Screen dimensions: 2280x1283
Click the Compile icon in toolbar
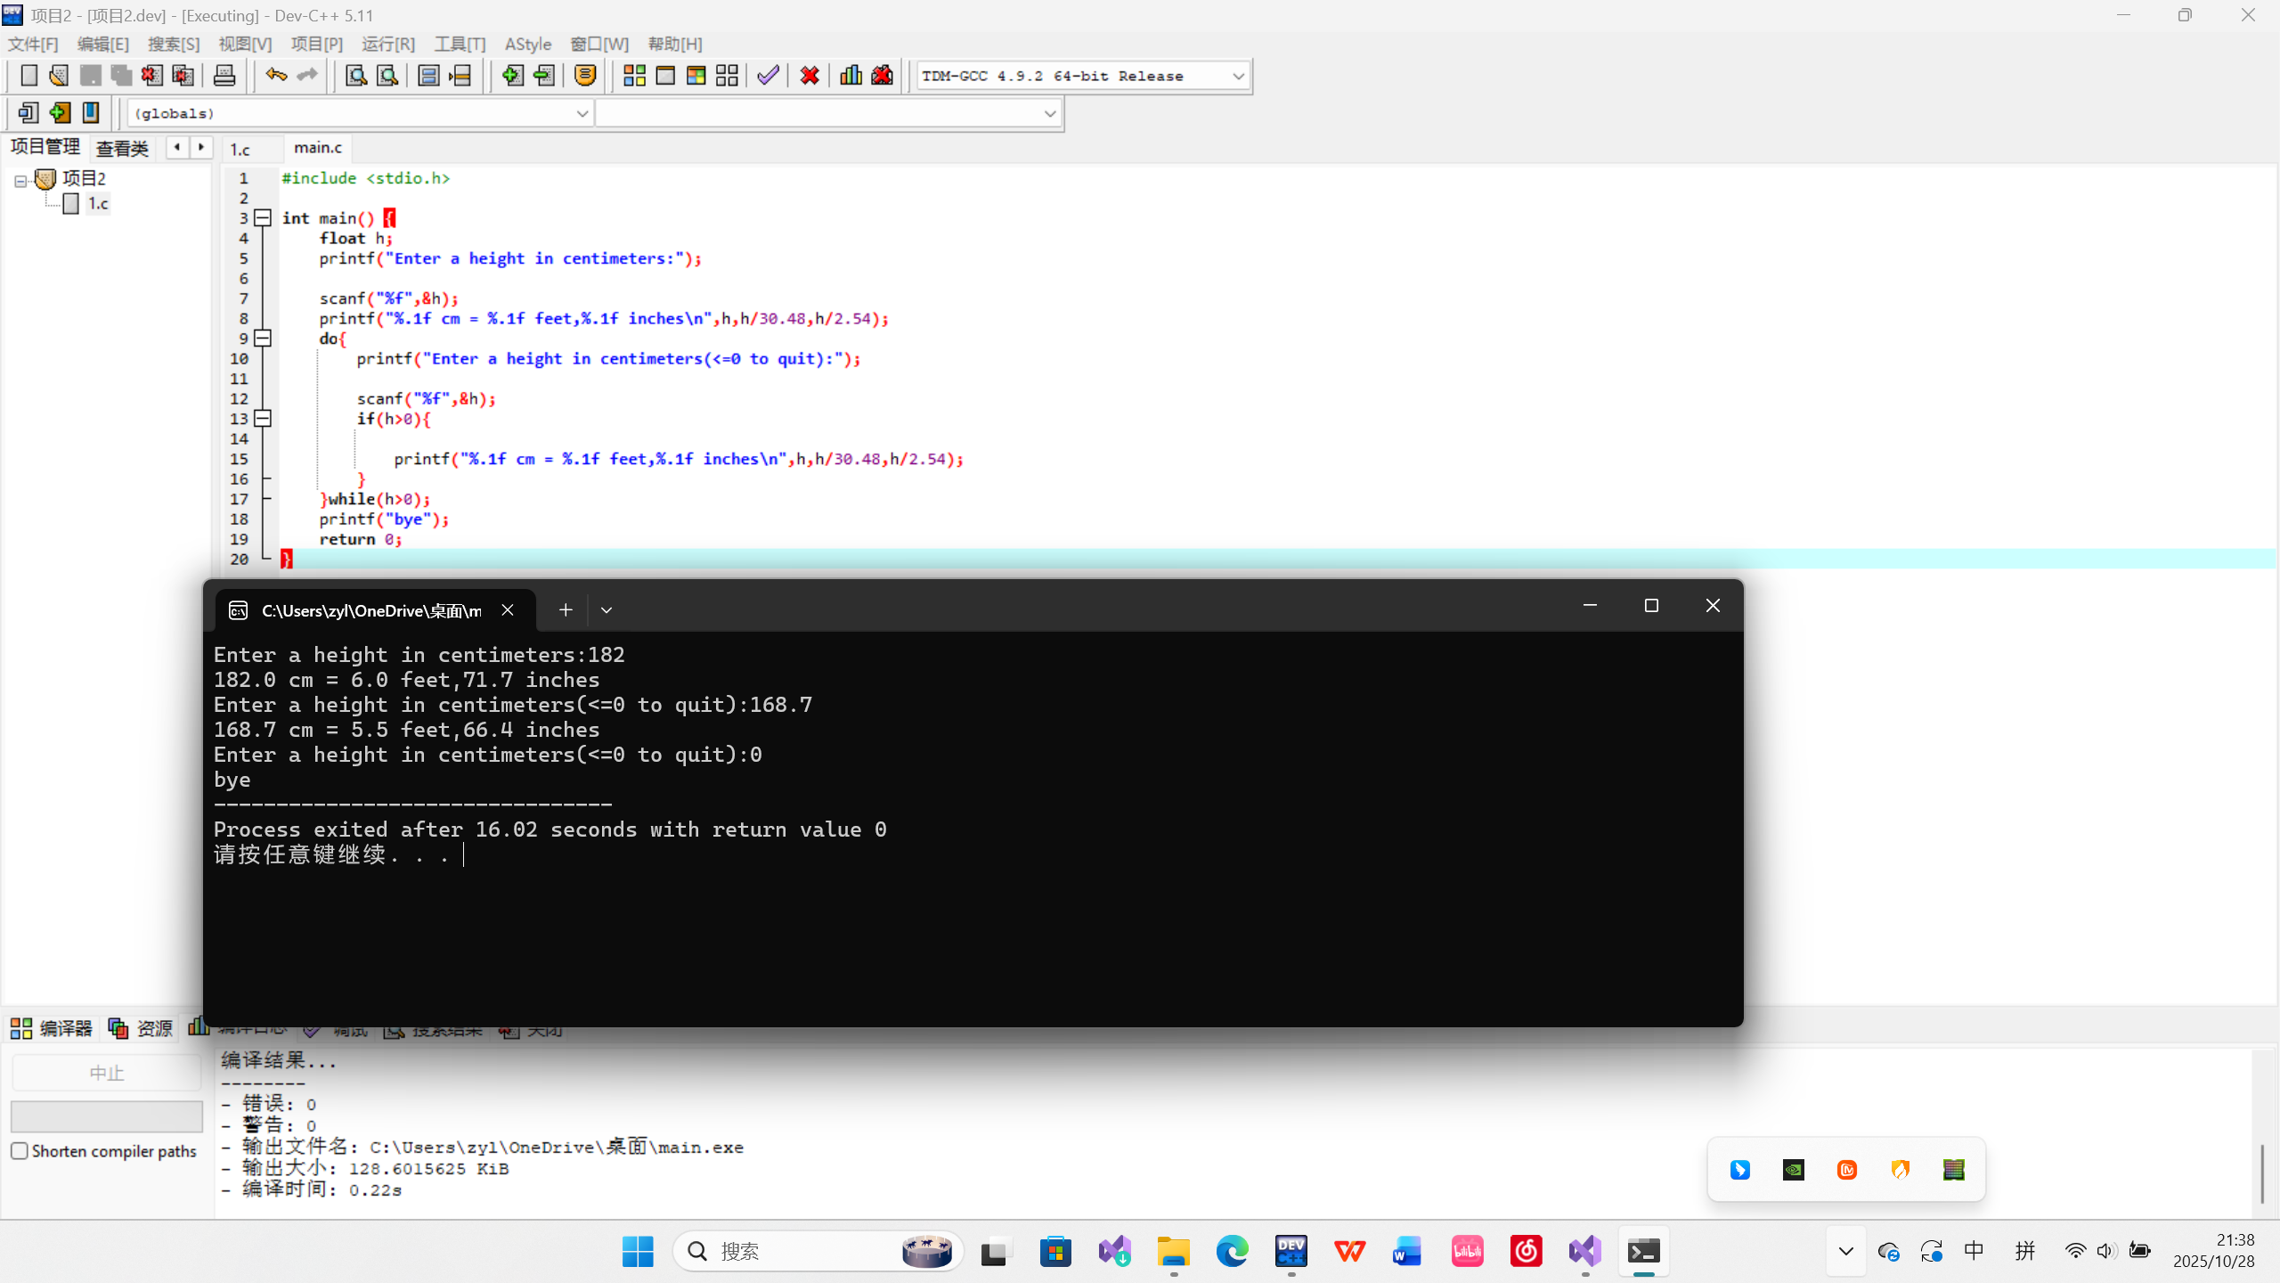click(x=634, y=76)
